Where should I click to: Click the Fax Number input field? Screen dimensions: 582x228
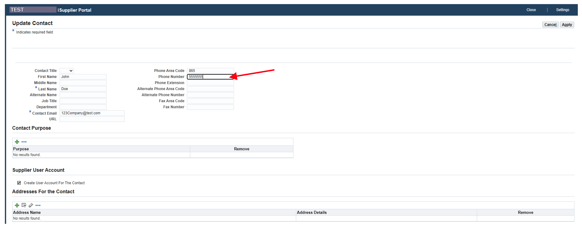point(210,107)
